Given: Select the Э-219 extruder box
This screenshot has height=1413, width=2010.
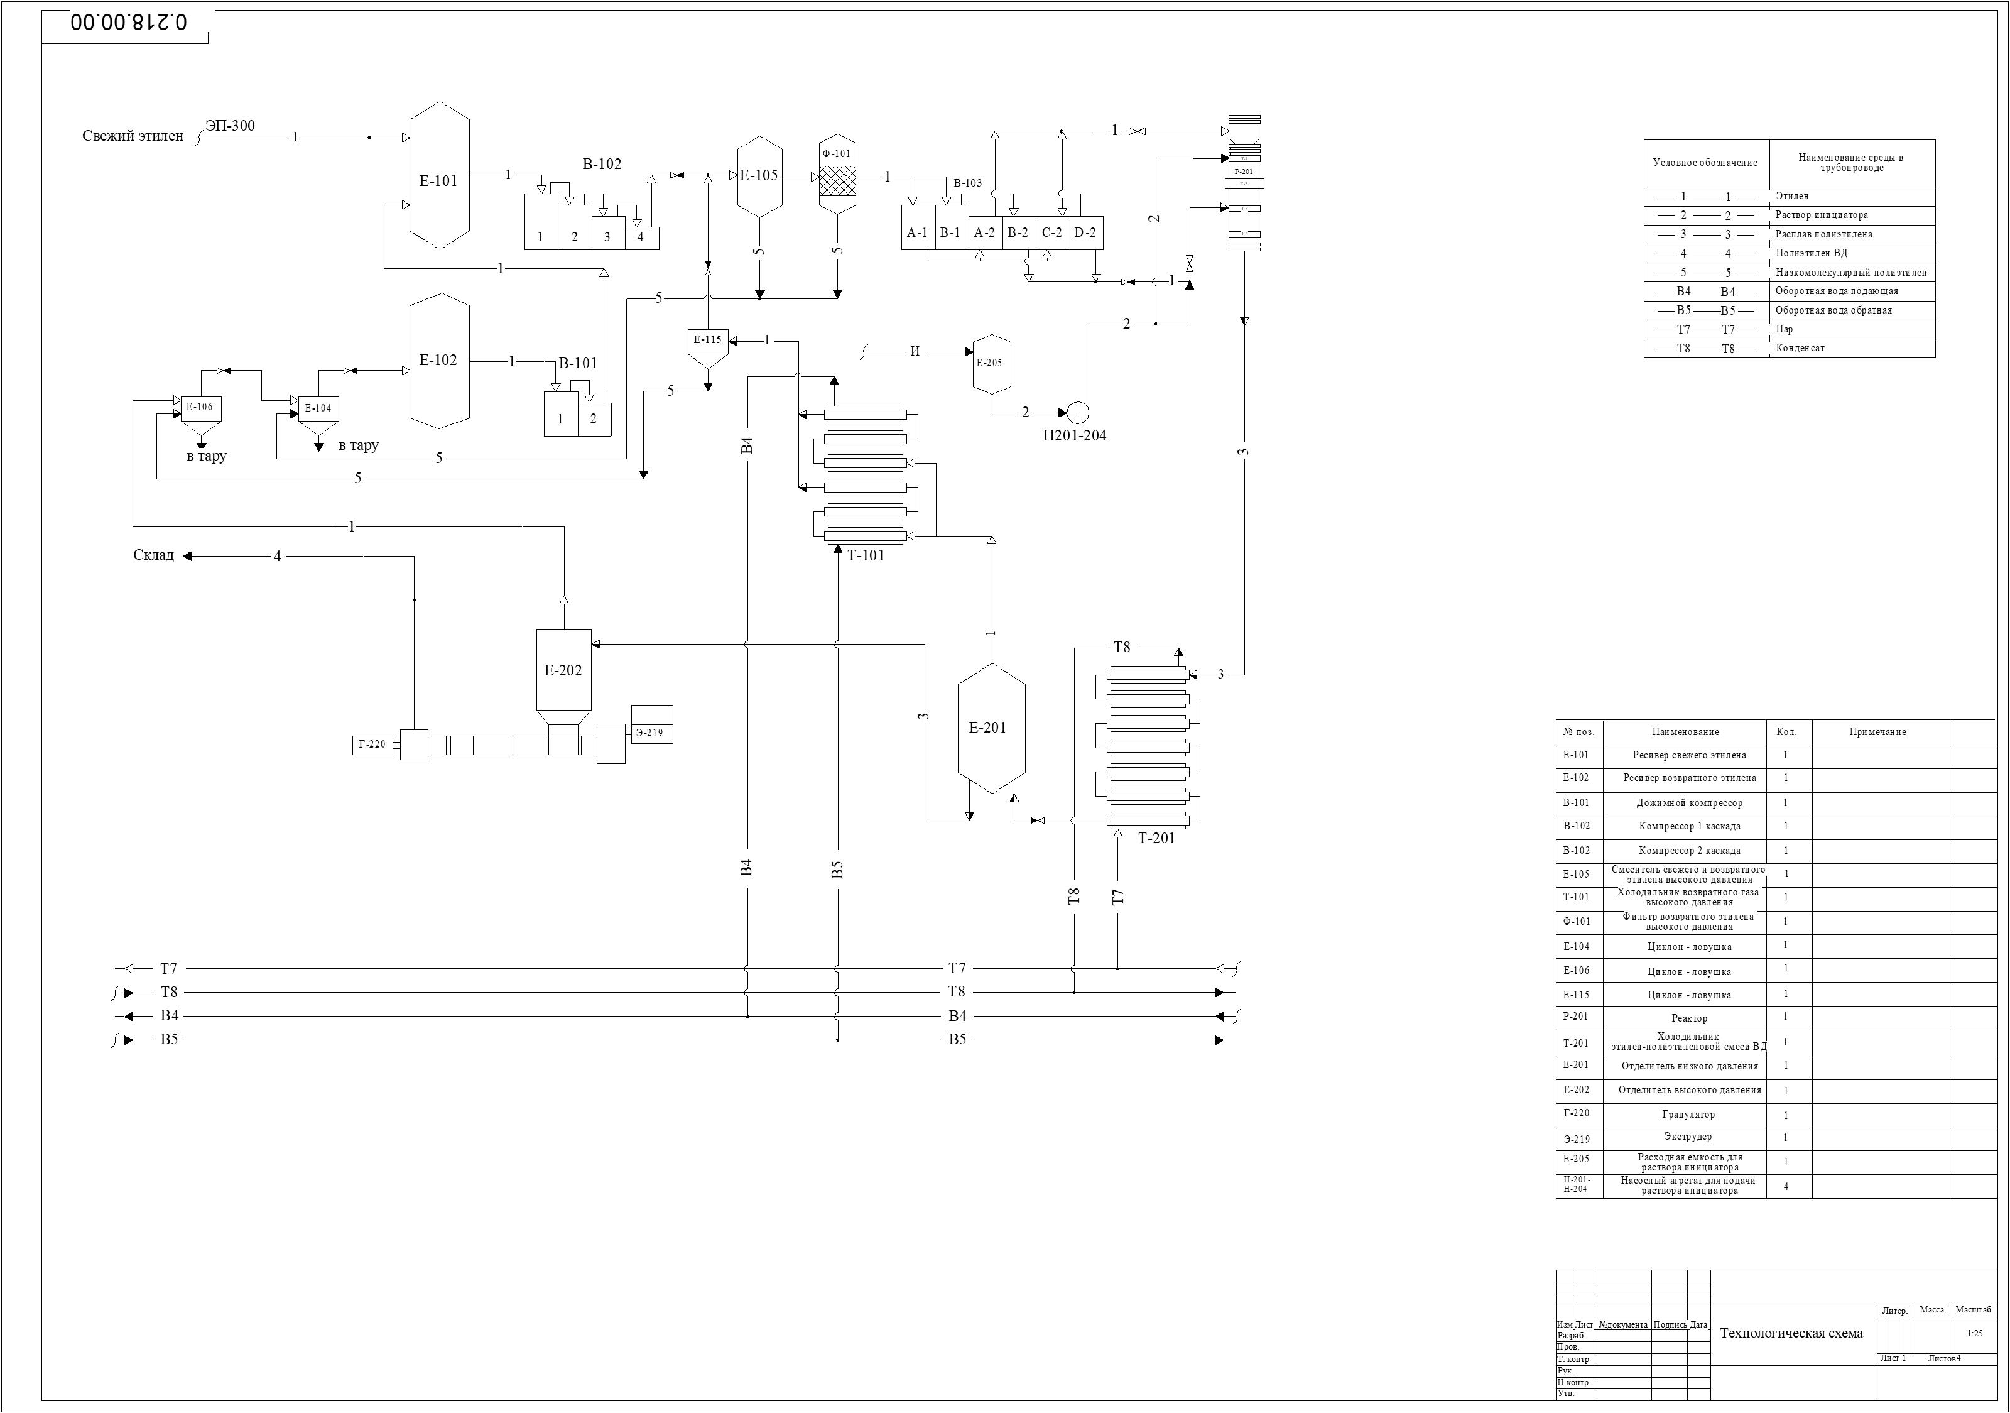Looking at the screenshot, I should pyautogui.click(x=651, y=725).
